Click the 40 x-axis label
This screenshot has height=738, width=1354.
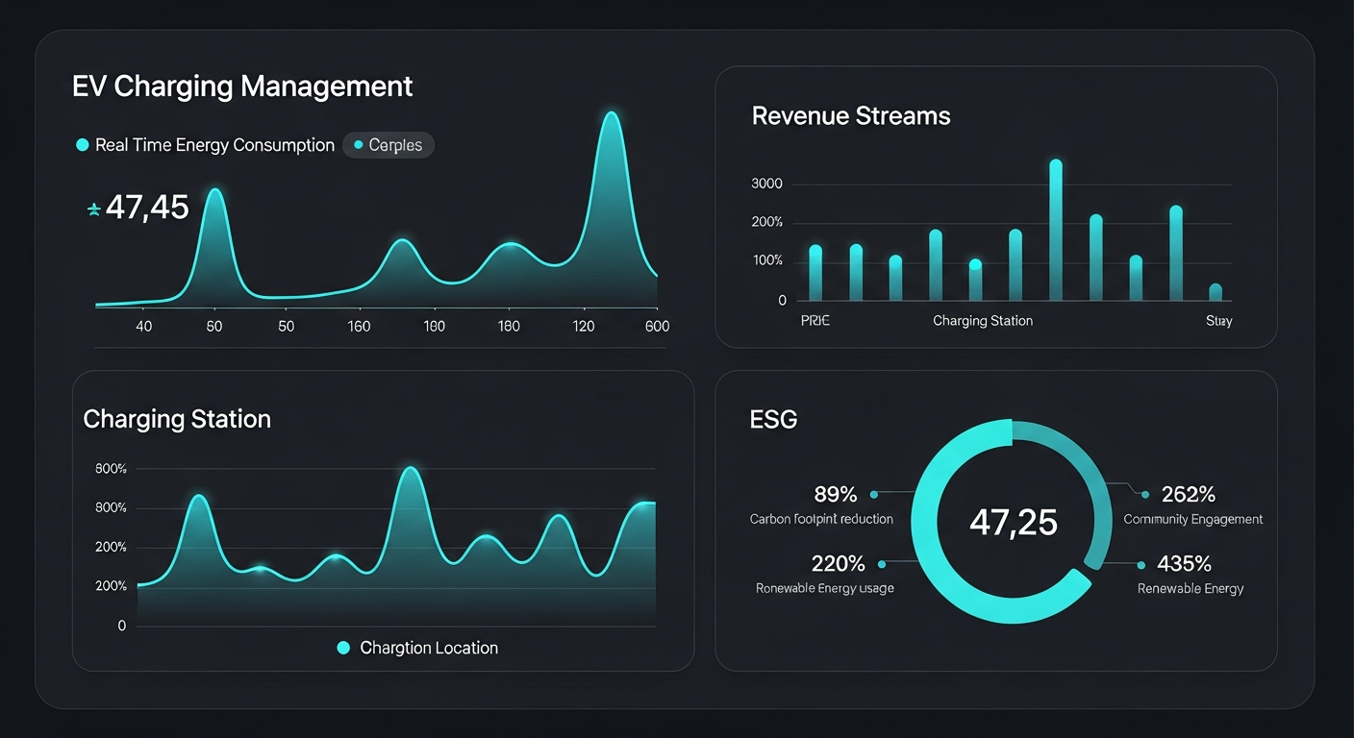pos(143,327)
